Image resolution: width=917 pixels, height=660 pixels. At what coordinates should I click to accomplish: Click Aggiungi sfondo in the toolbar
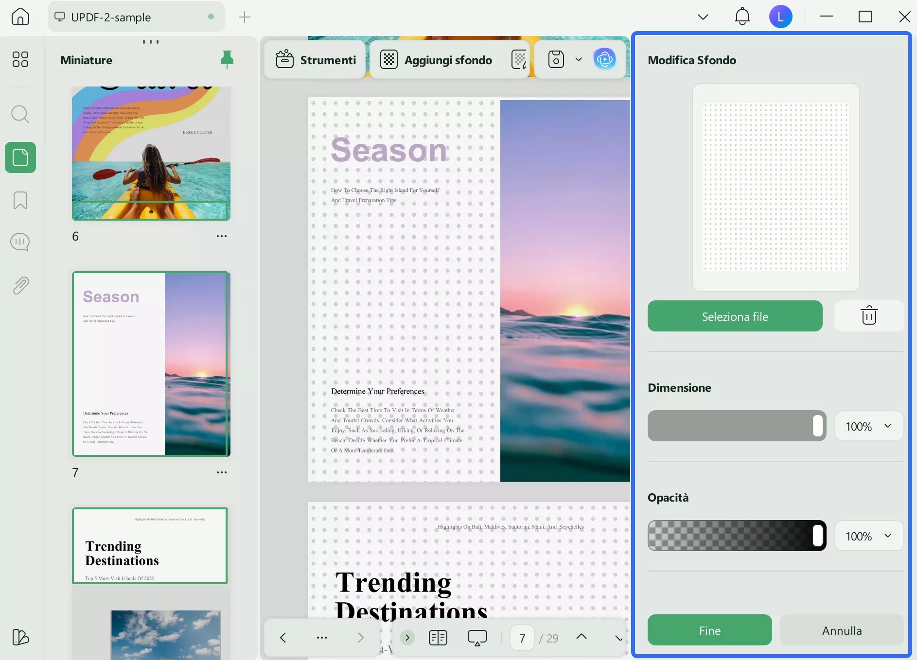[436, 60]
